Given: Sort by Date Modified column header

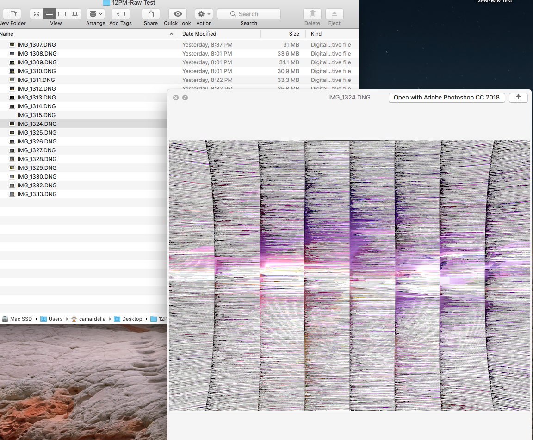Looking at the screenshot, I should [x=199, y=34].
